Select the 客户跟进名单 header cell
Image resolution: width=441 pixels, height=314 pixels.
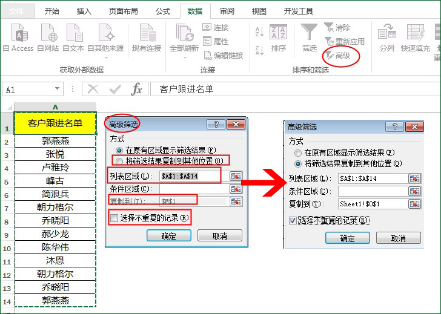click(x=55, y=123)
